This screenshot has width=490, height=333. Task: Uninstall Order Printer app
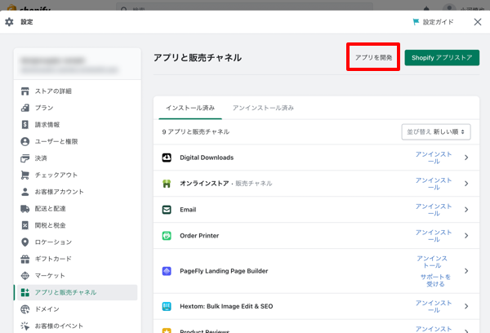coord(434,236)
